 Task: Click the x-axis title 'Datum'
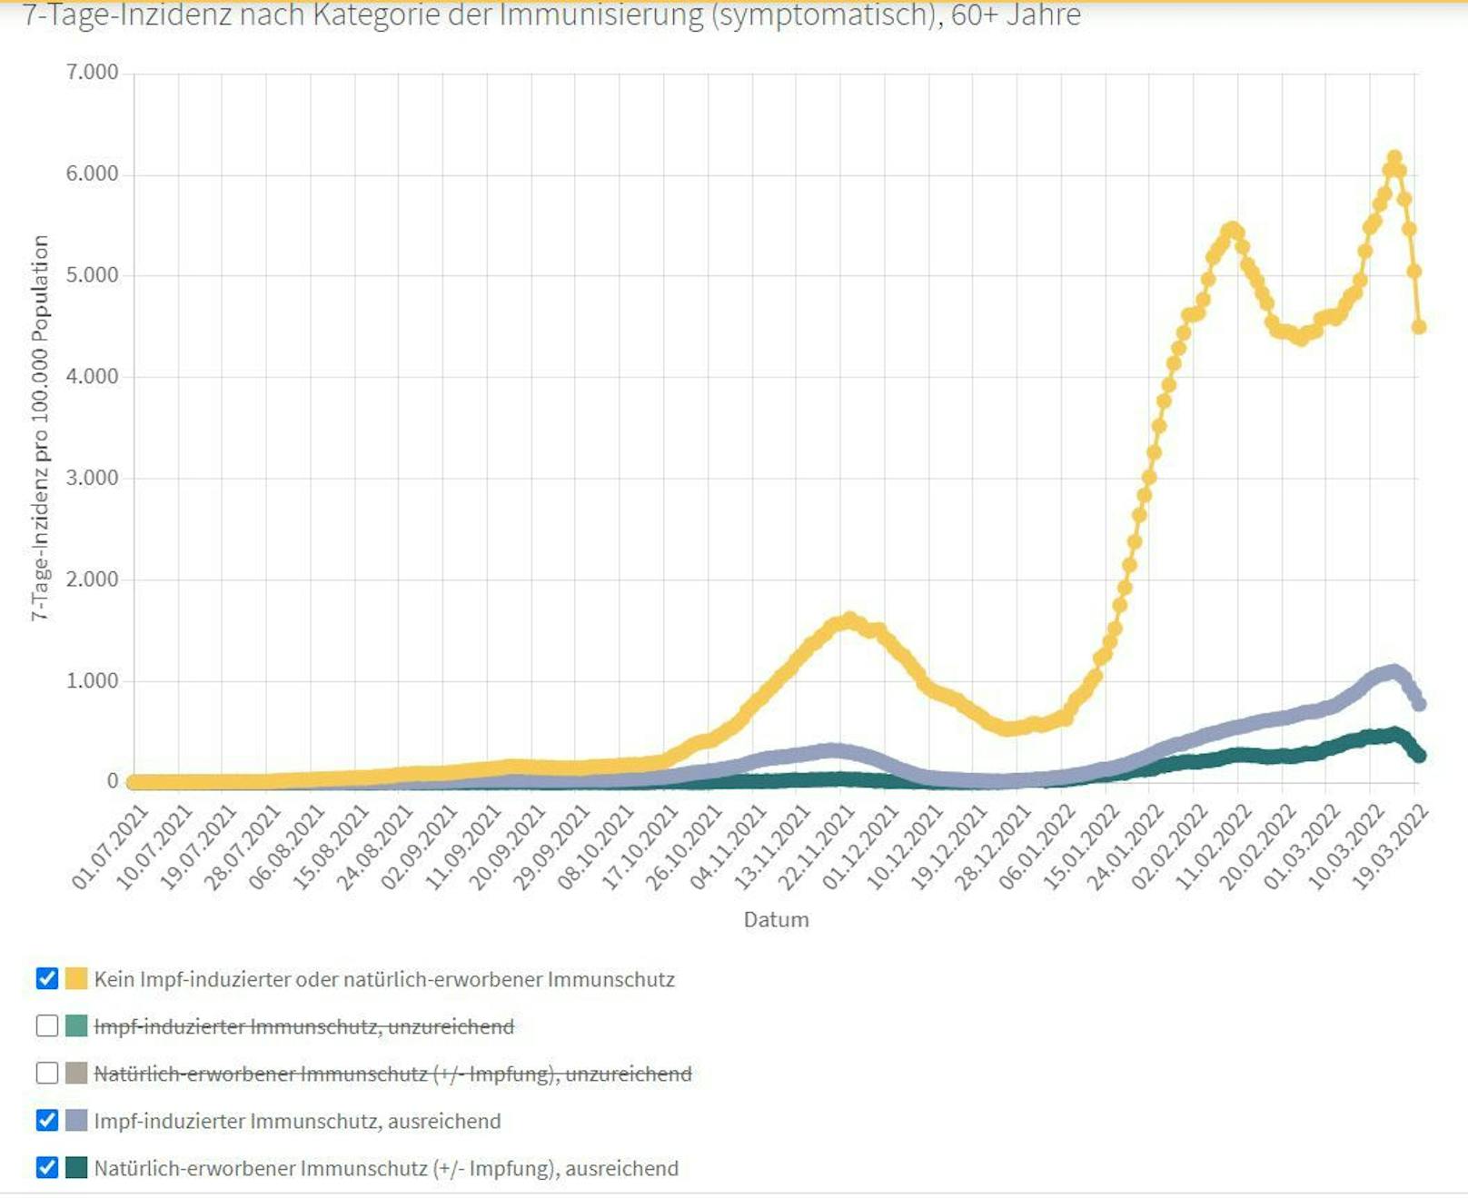point(776,919)
